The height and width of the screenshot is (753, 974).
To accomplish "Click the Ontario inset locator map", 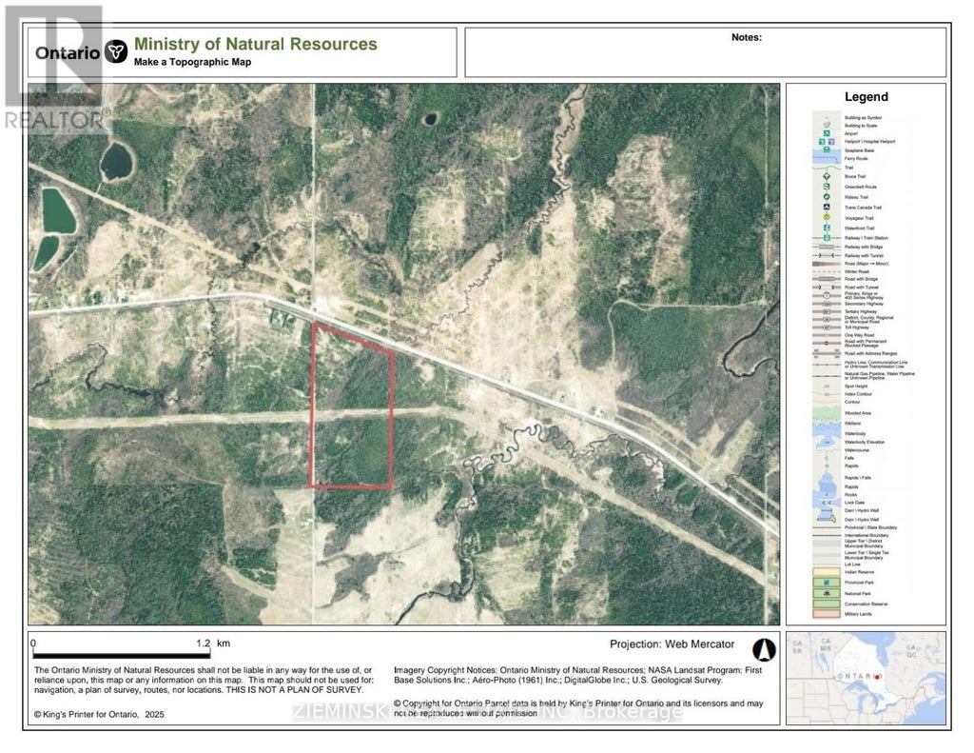I will click(x=866, y=676).
